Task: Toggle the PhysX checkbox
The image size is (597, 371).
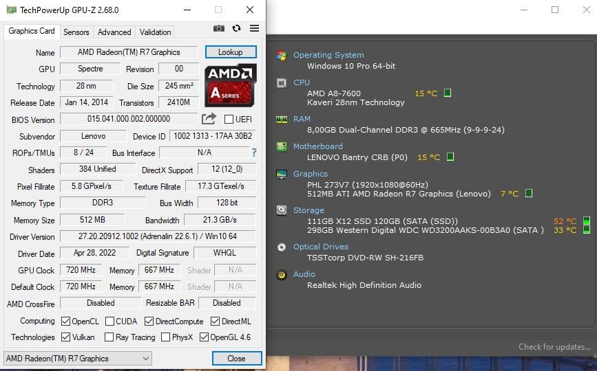Action: [x=166, y=337]
